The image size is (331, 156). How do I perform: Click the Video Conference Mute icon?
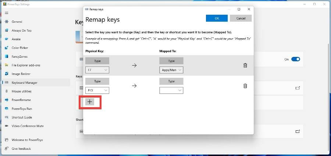pos(7,126)
